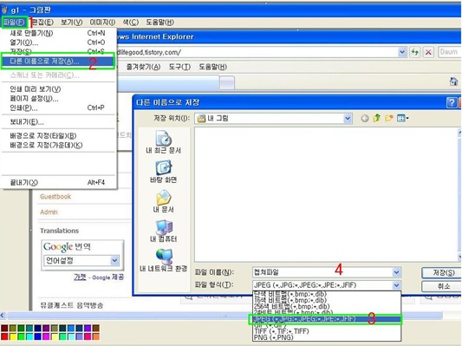
Task: Open the Guestbook link
Action: tap(55, 197)
